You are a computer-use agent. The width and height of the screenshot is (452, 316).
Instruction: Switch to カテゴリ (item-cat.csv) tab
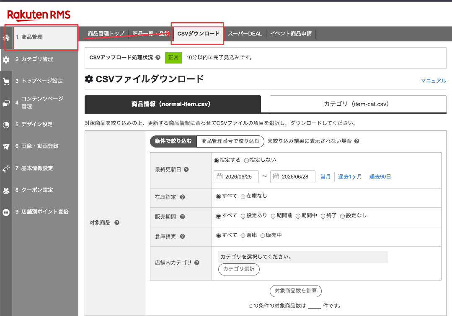click(358, 104)
